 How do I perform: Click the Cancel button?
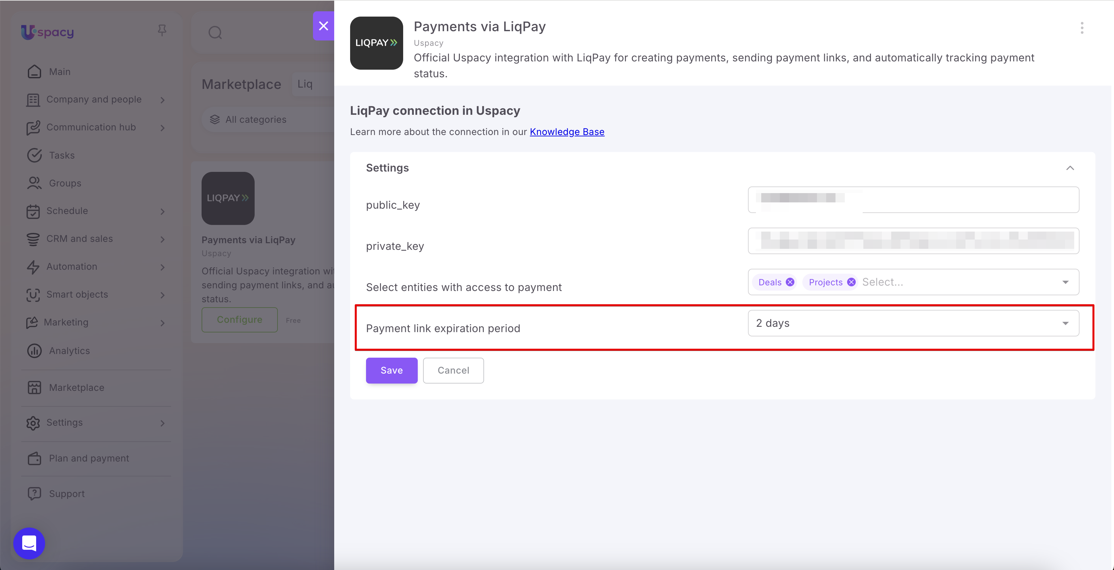pos(453,371)
